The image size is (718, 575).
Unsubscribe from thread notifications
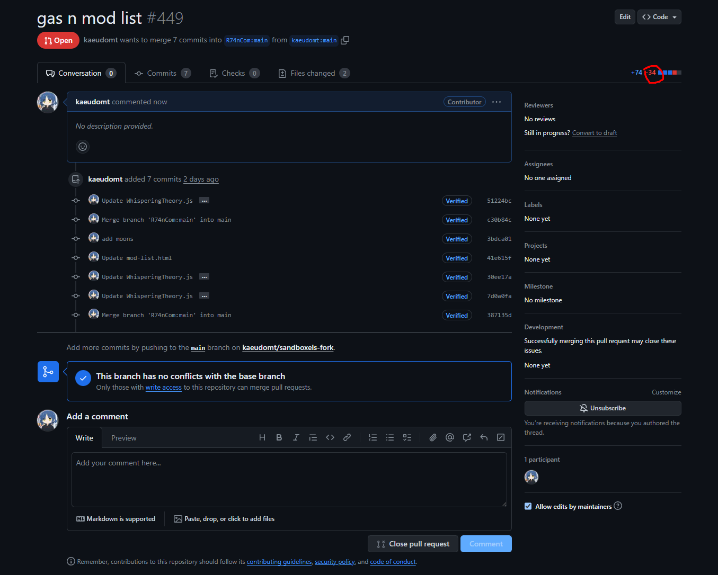[x=602, y=408]
